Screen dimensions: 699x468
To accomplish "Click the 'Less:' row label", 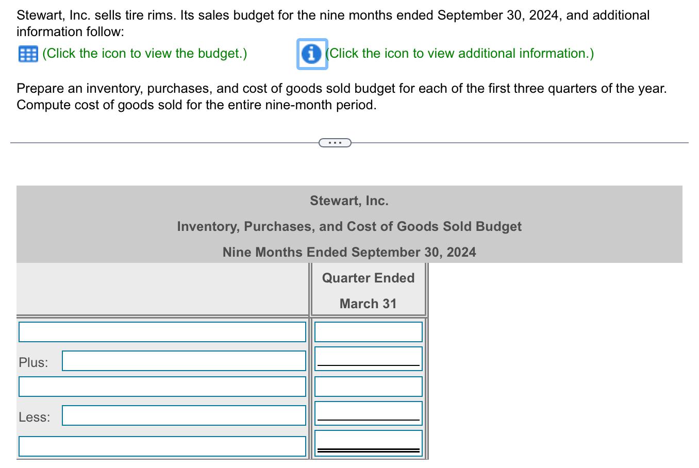I will tap(35, 417).
